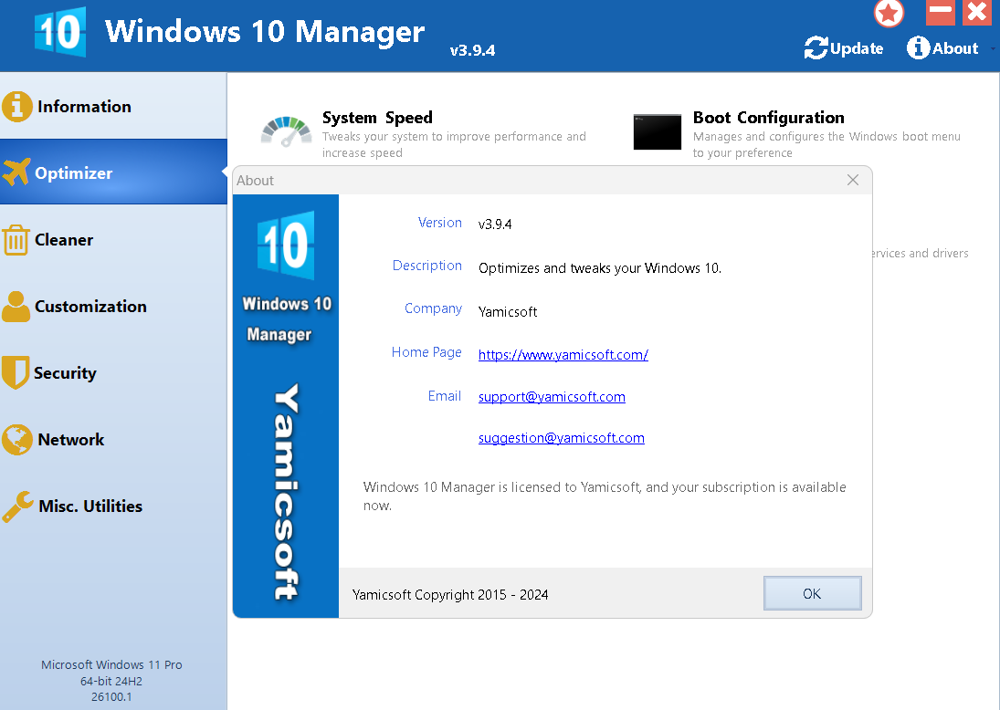The image size is (1000, 710).
Task: Click the v3.9.4 label in header
Action: coord(472,50)
